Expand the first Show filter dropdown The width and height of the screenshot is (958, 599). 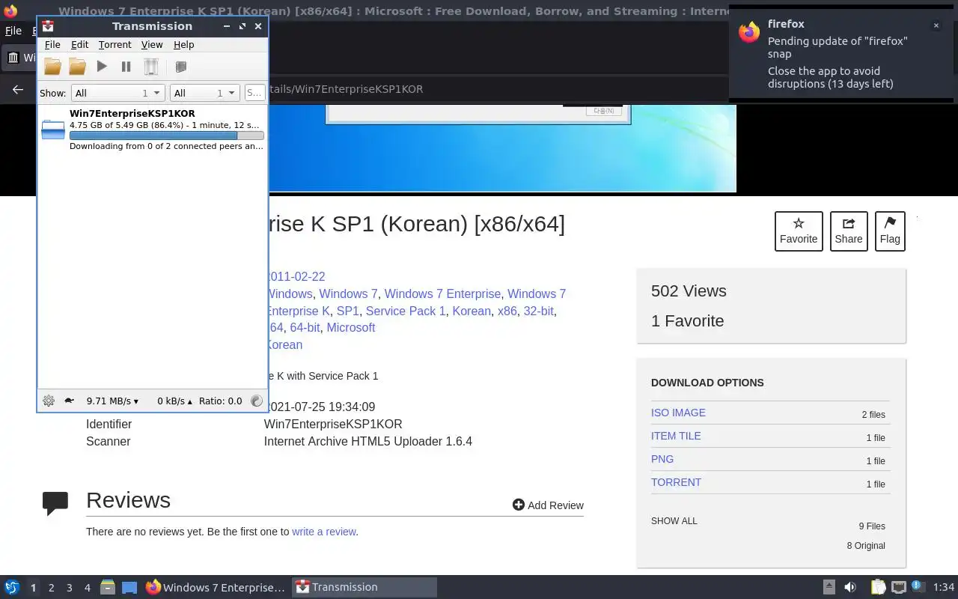(118, 93)
